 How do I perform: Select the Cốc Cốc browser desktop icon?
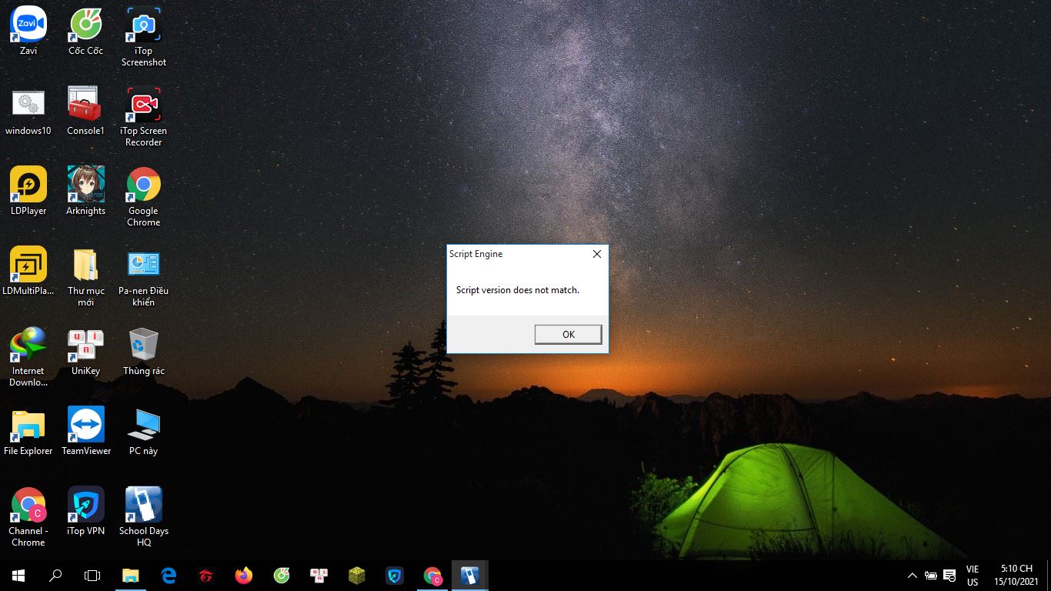85,25
